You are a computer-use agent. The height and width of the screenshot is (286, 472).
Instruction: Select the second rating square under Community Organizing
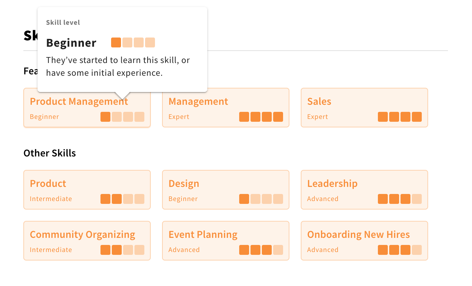(116, 250)
